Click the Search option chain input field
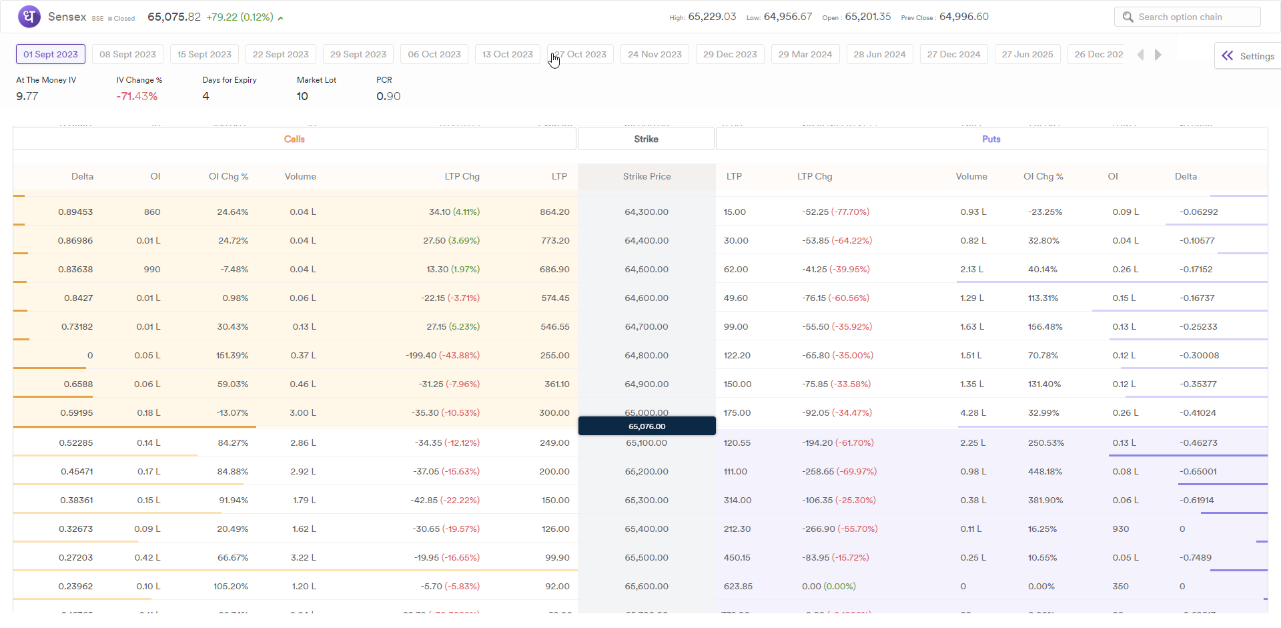1281x628 pixels. click(1194, 16)
